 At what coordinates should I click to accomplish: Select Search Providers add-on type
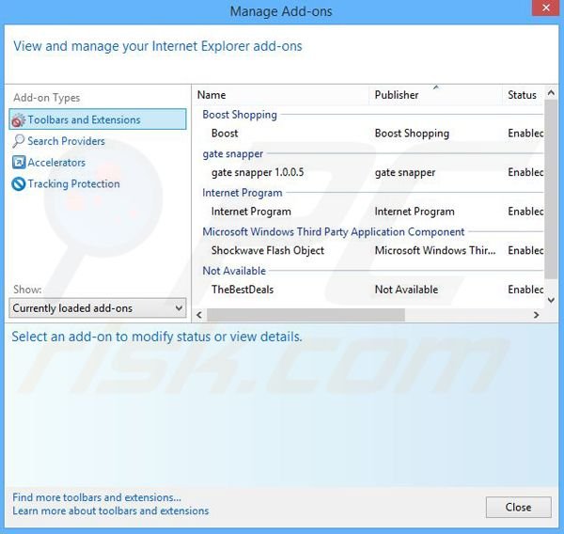pyautogui.click(x=66, y=141)
